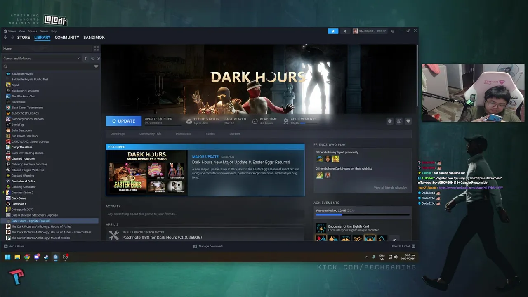Click View all friends who play
This screenshot has width=528, height=297.
click(390, 188)
